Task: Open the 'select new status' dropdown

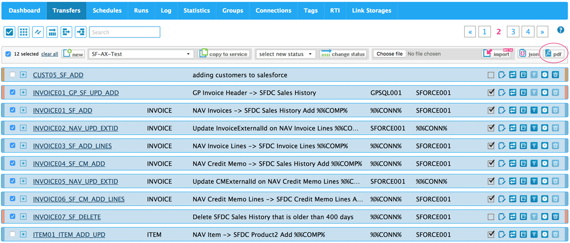Action: click(x=285, y=54)
